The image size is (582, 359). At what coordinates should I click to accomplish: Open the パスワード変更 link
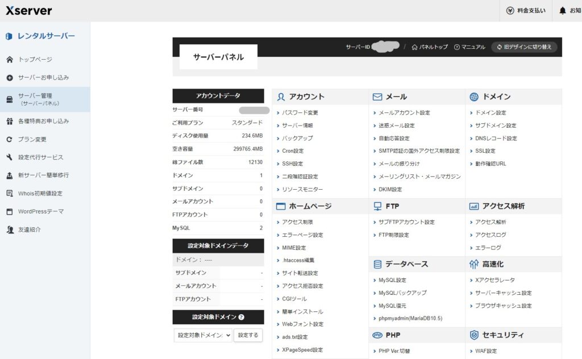300,112
